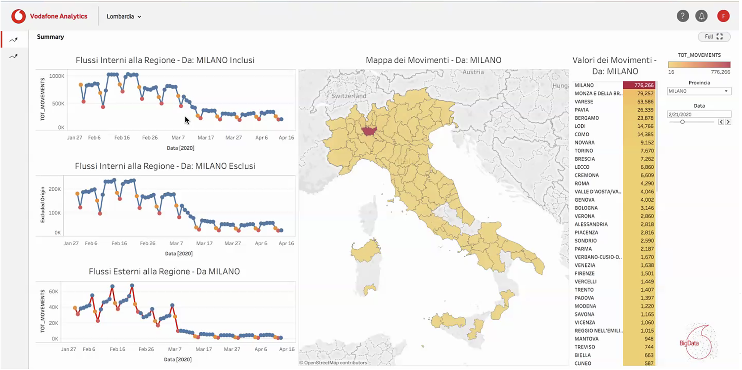
Task: Advance the date with right arrow
Action: pyautogui.click(x=728, y=122)
